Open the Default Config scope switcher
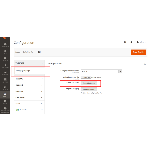The image size is (151, 151). coord(29,52)
